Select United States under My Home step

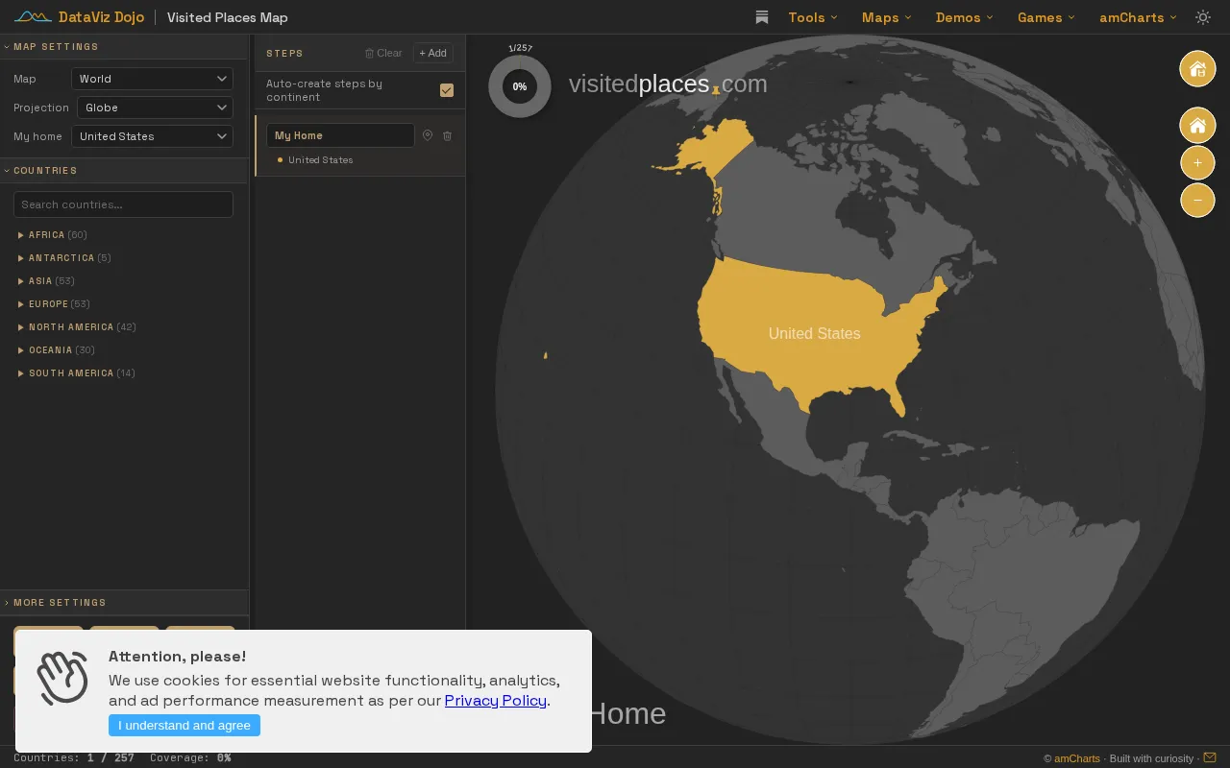(320, 159)
